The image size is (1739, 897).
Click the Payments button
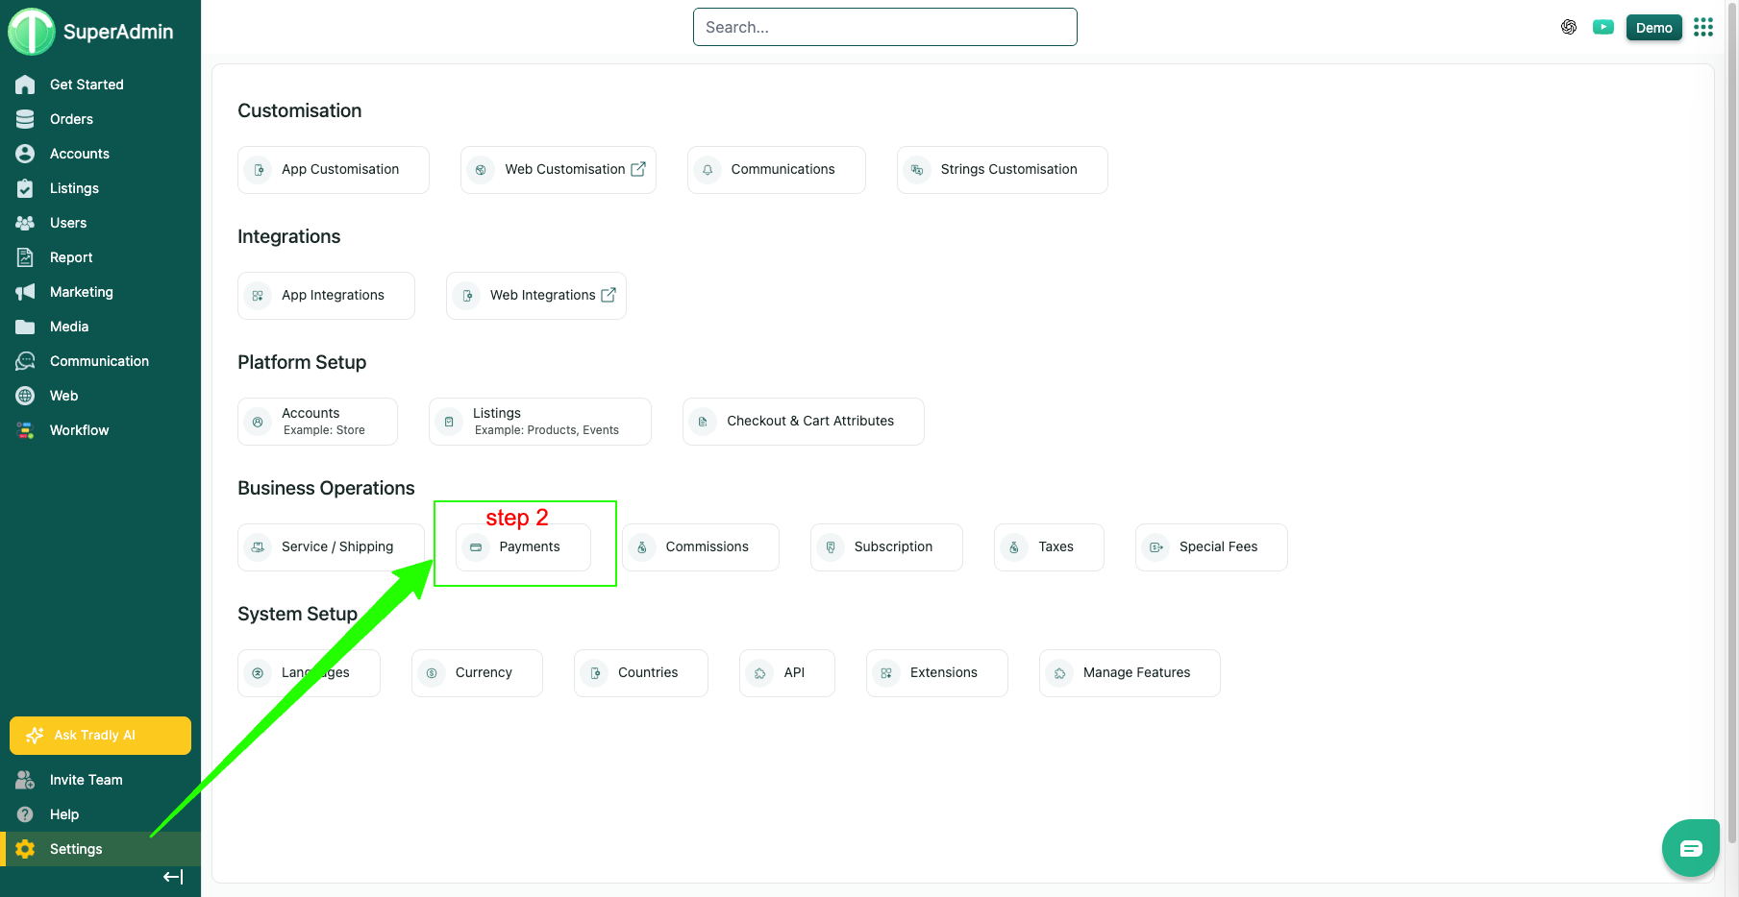[x=523, y=547]
